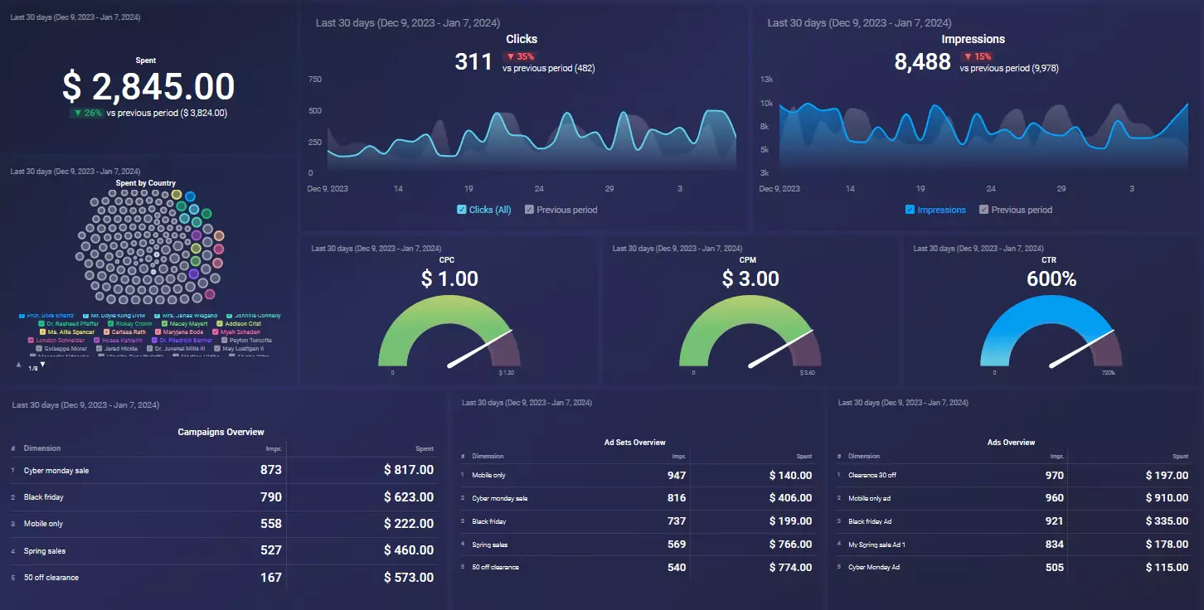This screenshot has width=1204, height=610.
Task: Click the Spent by Country chart title
Action: coord(146,183)
